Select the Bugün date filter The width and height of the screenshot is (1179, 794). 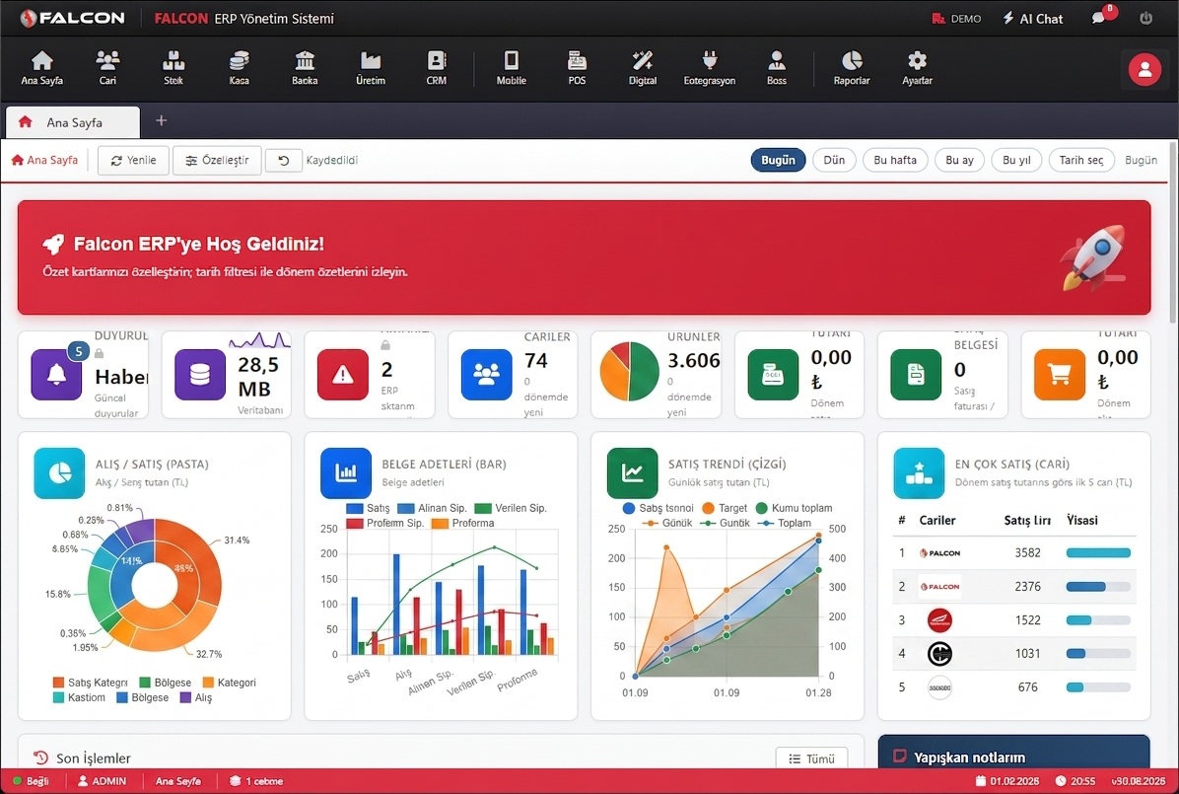click(778, 160)
